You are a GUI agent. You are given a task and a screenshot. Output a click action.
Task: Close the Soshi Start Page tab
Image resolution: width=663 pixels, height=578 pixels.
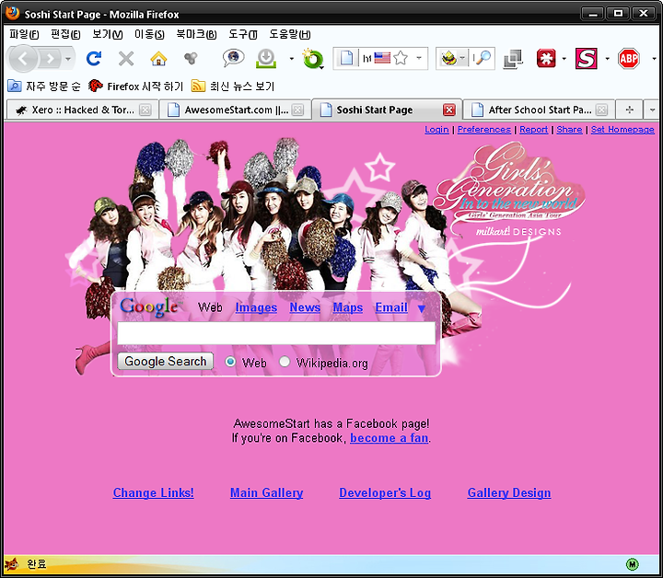point(449,110)
